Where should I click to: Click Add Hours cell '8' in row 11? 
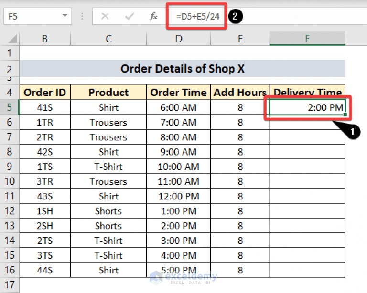coord(240,196)
